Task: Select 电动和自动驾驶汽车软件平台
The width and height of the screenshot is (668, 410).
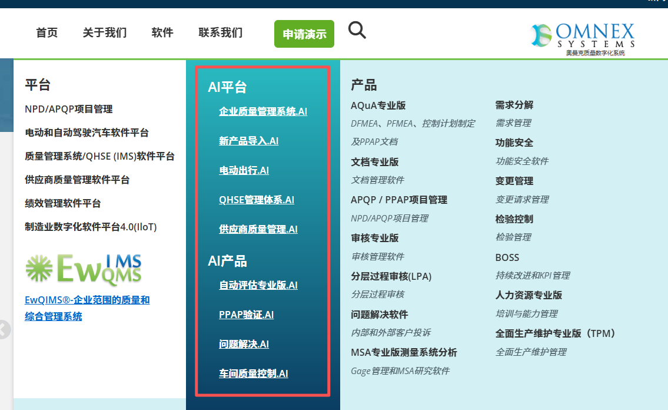Action: tap(87, 133)
